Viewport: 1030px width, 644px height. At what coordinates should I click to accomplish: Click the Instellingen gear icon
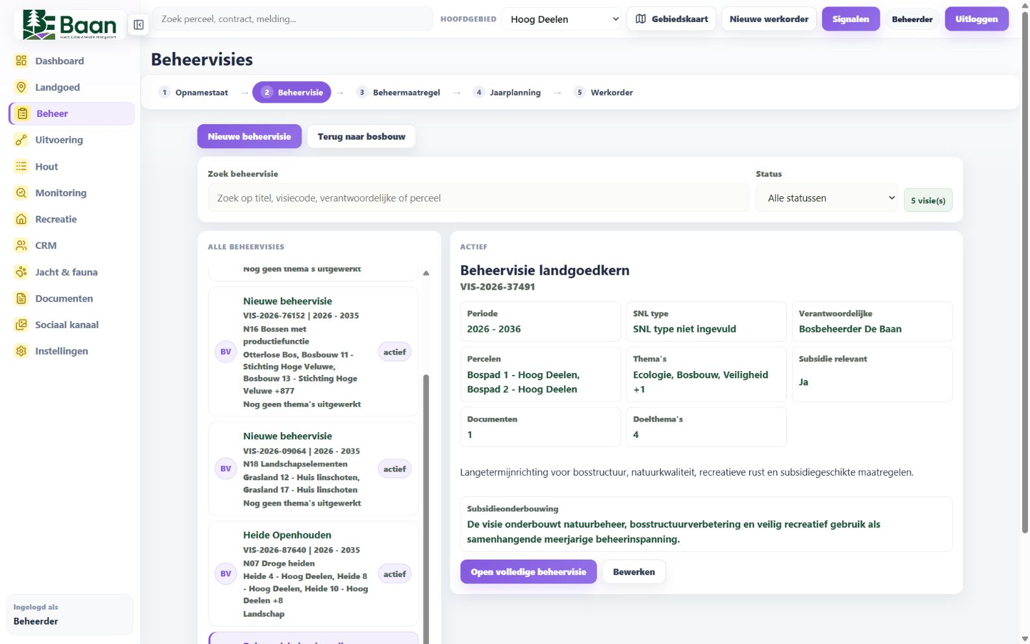click(x=21, y=351)
